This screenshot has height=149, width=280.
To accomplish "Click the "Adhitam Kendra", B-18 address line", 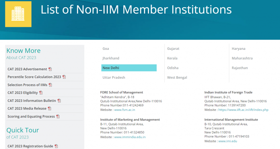I will (117, 97).
